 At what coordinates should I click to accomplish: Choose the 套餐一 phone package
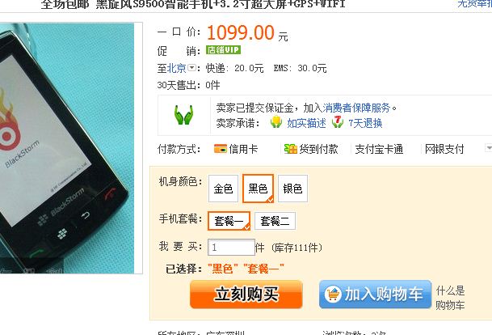tap(229, 221)
